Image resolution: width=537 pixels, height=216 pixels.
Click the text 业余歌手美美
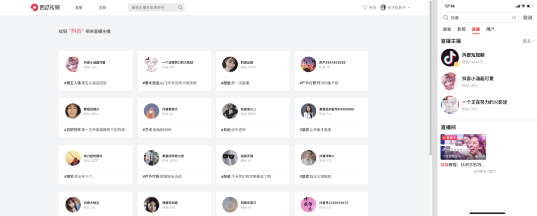click(320, 129)
